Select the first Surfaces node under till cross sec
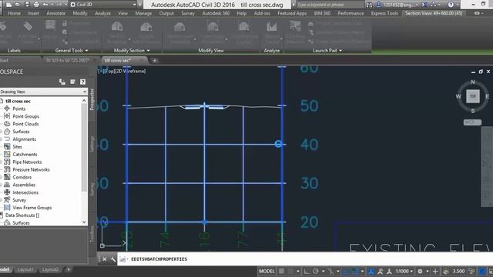 21,132
